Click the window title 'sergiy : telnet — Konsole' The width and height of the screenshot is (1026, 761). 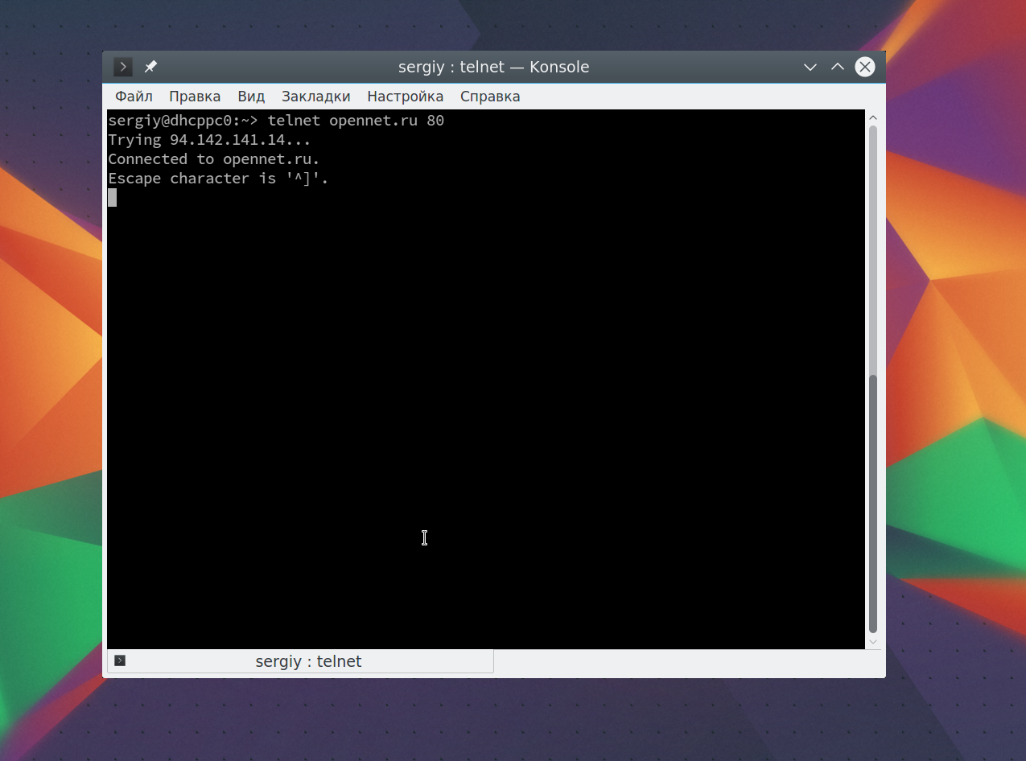coord(493,67)
